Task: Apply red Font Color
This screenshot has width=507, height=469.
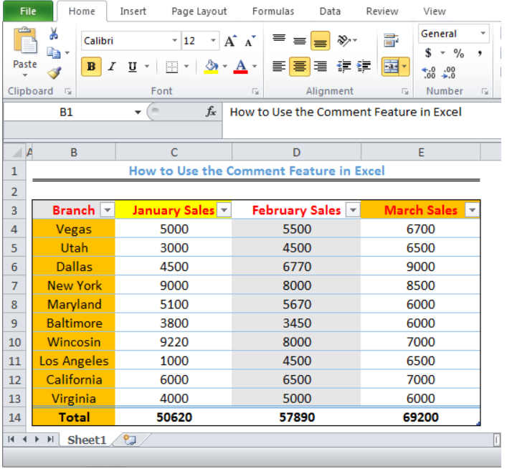Action: (x=240, y=67)
